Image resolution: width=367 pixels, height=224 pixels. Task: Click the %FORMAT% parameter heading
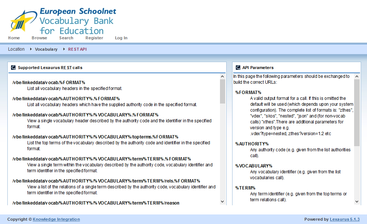[248, 93]
